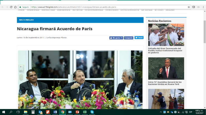Open Outlook from the taskbar
Viewport: 206px width, 115px height.
click(40, 112)
